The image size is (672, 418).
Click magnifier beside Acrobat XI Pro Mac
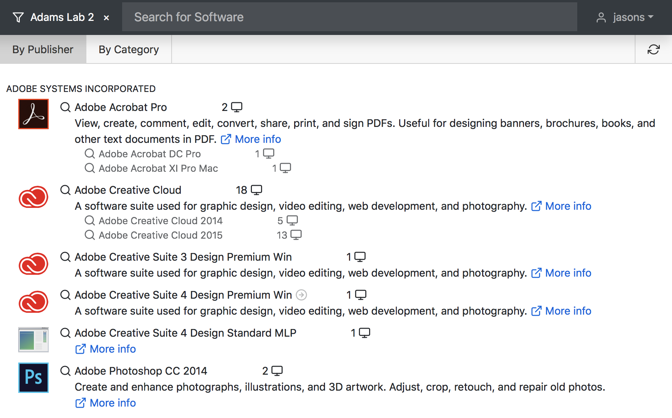[x=90, y=168]
